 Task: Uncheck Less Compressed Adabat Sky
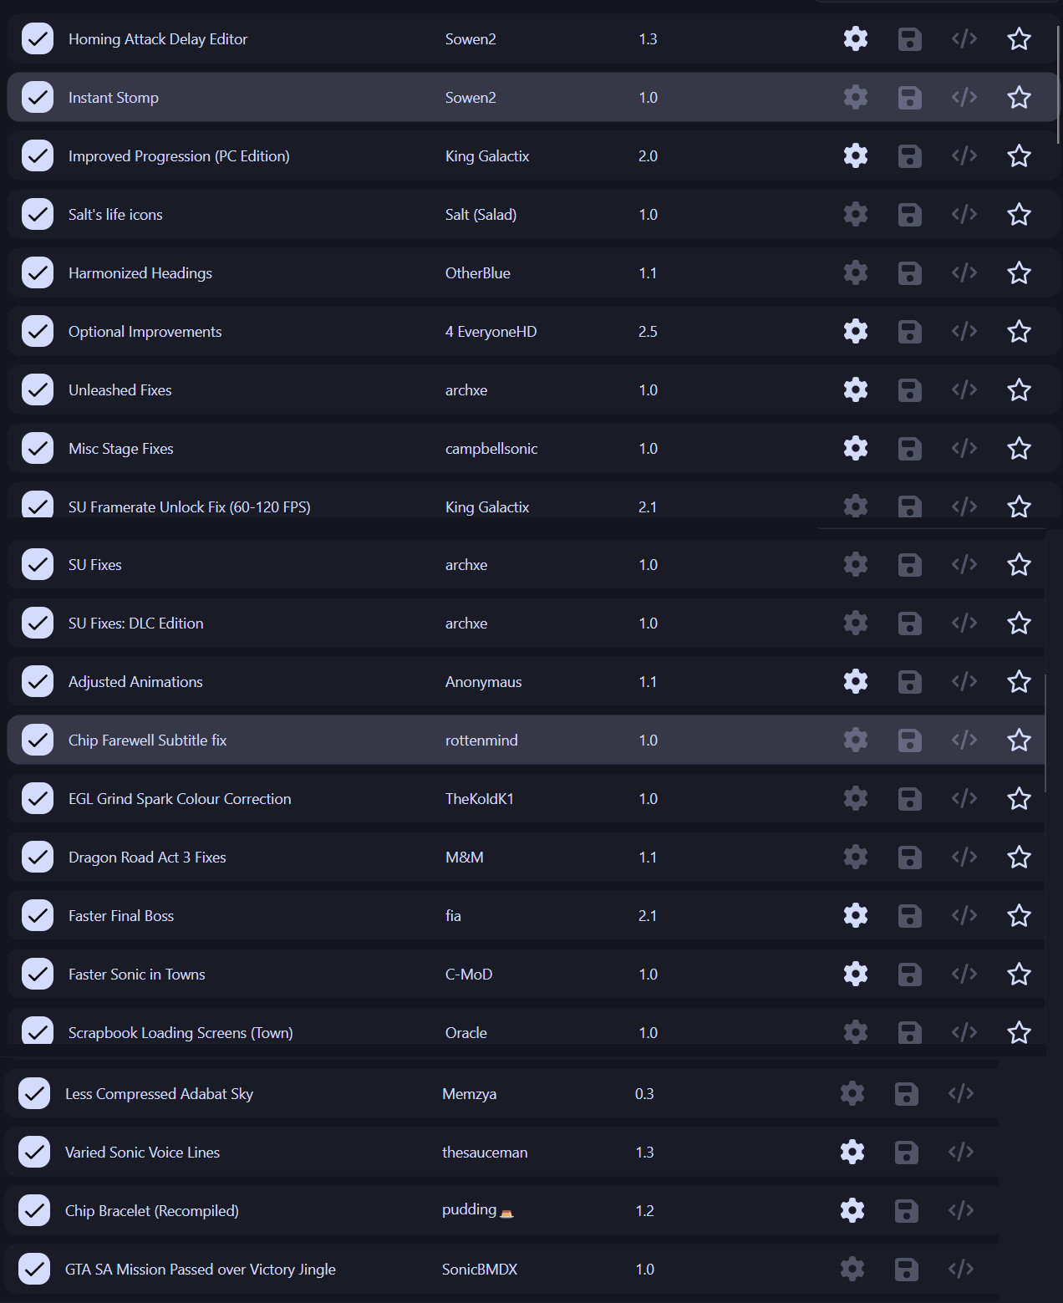(x=34, y=1094)
